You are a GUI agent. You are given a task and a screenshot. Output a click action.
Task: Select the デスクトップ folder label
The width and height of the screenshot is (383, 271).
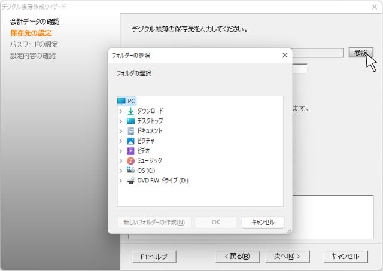[150, 121]
